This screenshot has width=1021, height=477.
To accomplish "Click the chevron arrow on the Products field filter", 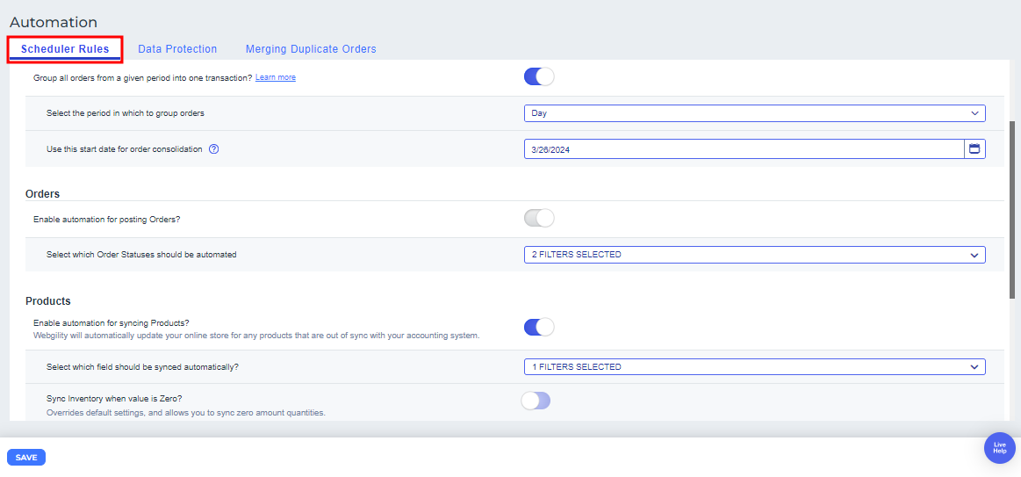I will (x=974, y=367).
